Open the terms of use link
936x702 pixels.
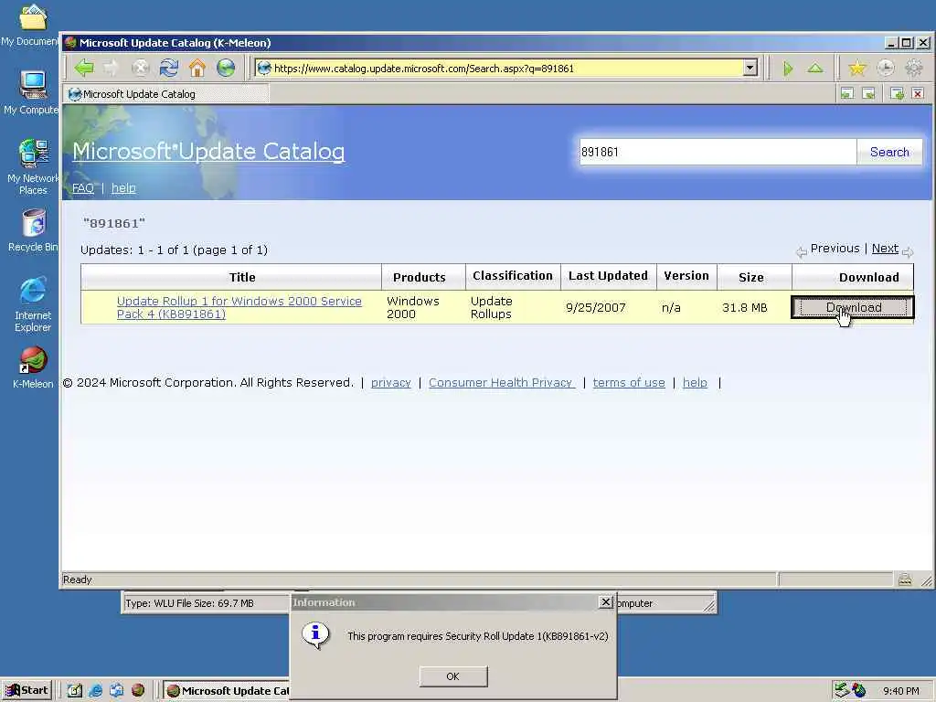click(629, 383)
